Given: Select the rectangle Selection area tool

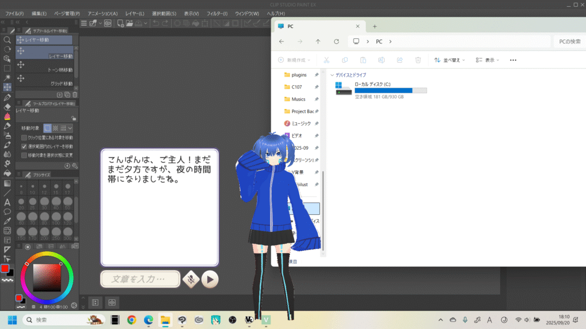Looking at the screenshot, I should click(7, 69).
